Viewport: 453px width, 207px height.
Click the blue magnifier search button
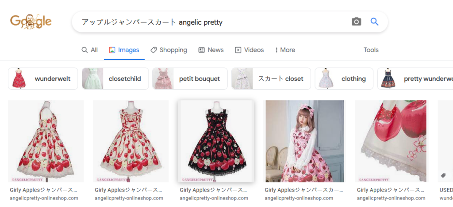click(374, 22)
